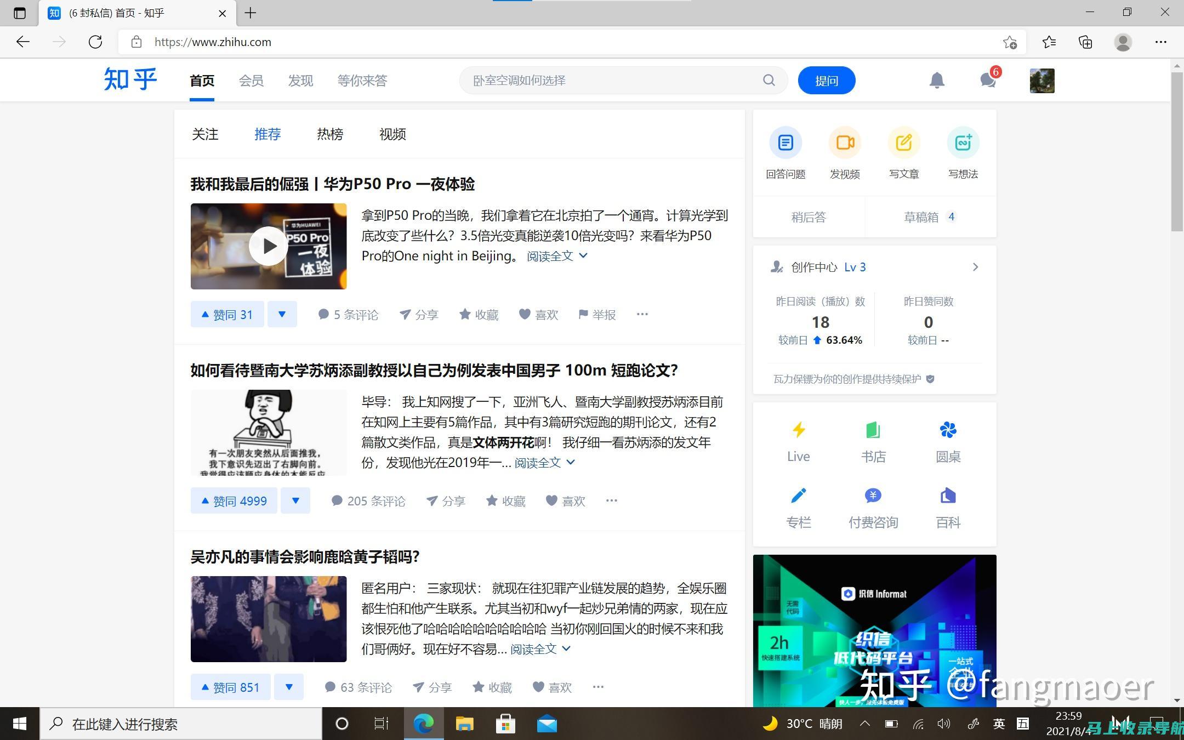The width and height of the screenshot is (1184, 740).
Task: Open the user avatar menu
Action: coord(1042,81)
